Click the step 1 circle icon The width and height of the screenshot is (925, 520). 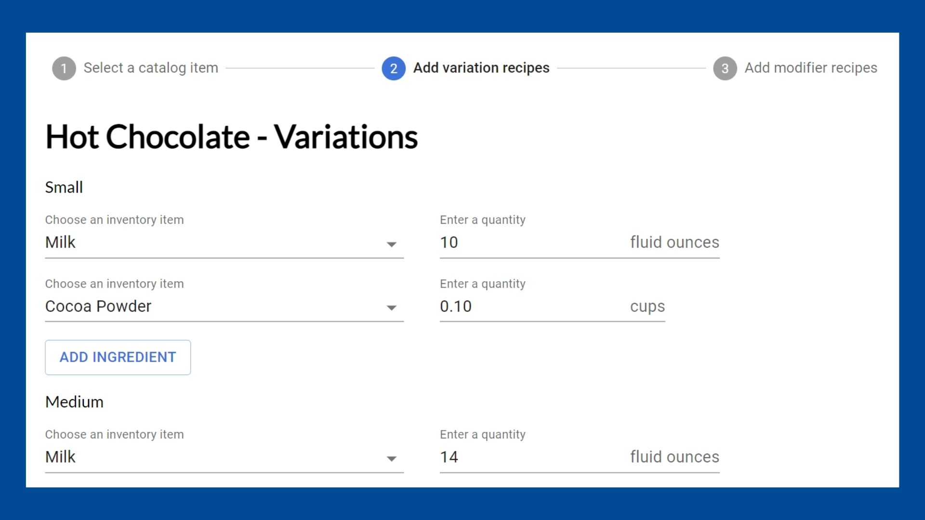tap(64, 68)
